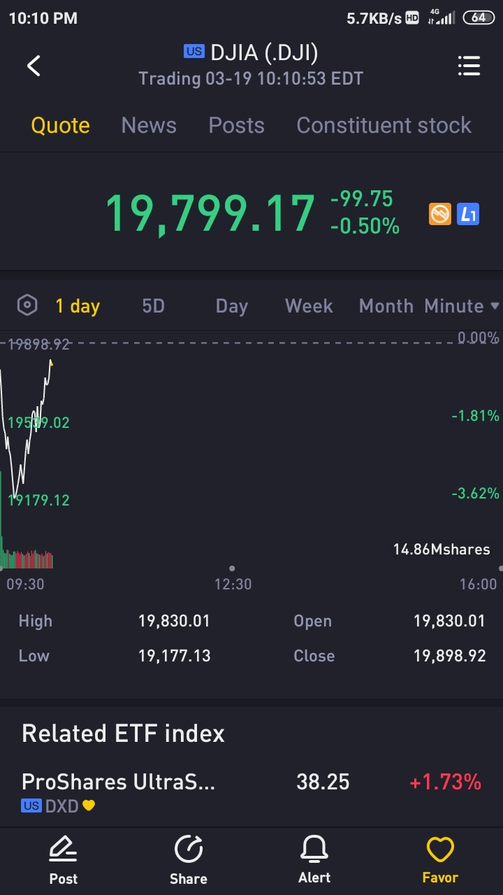Open ProShares UltraShort DXD ETF row

(x=251, y=790)
